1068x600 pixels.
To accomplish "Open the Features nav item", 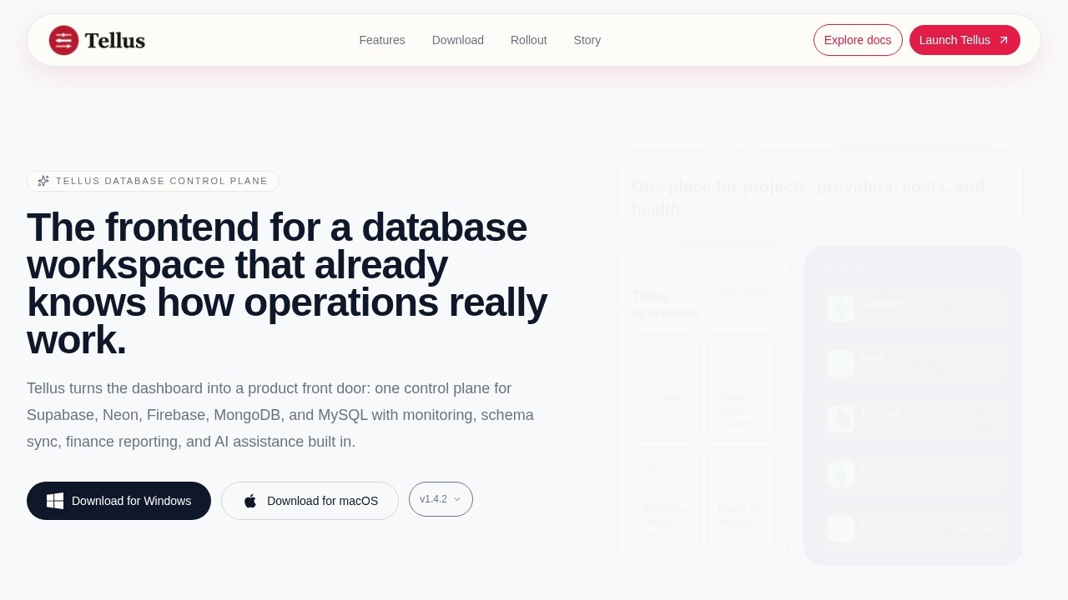I will [x=382, y=40].
